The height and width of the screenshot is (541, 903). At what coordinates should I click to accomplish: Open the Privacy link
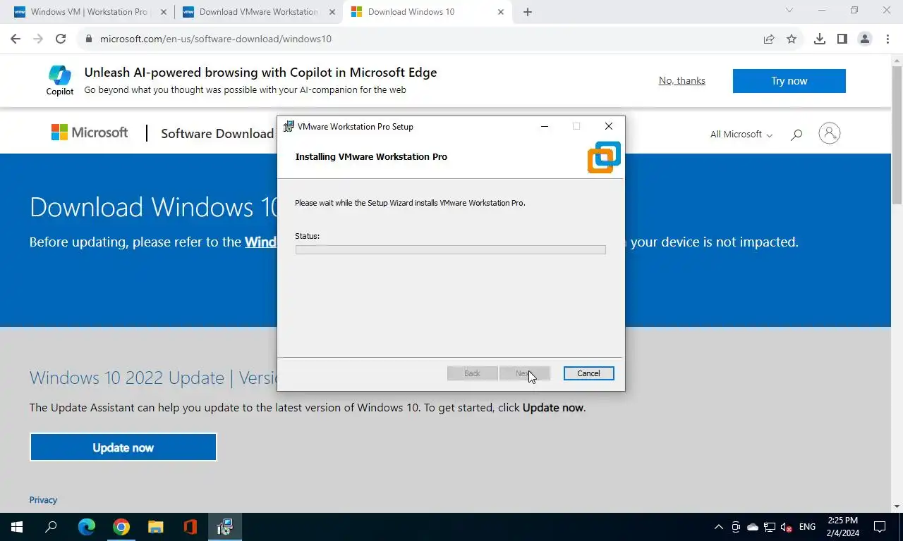43,499
